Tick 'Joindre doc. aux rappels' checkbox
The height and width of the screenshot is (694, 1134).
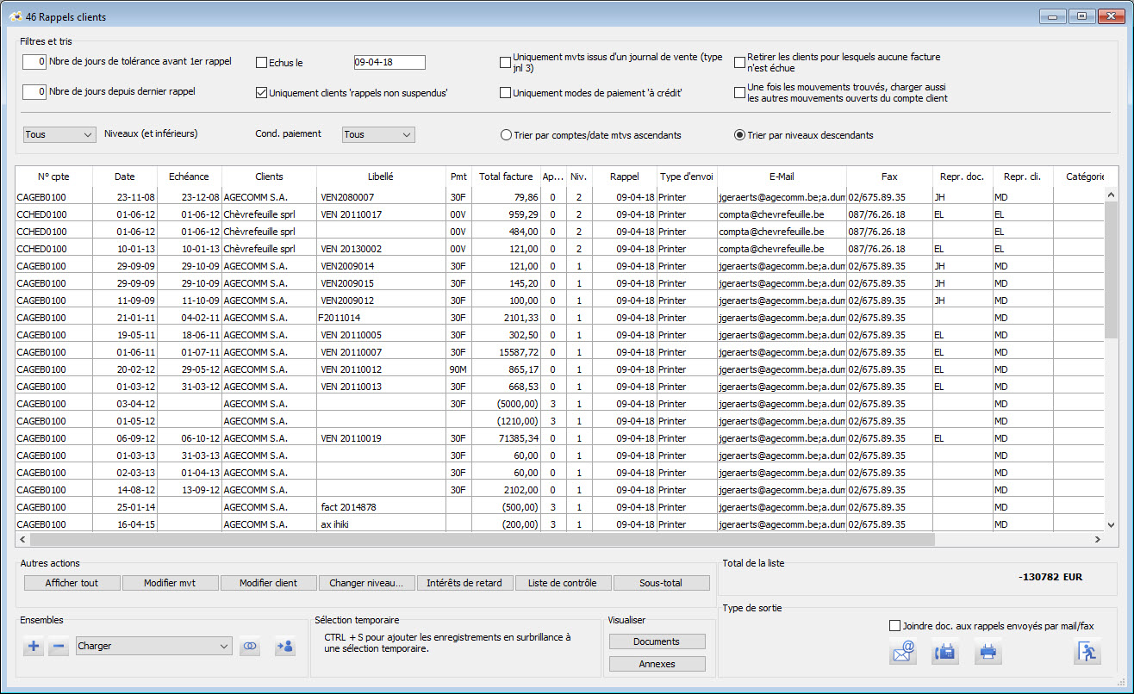(x=894, y=626)
